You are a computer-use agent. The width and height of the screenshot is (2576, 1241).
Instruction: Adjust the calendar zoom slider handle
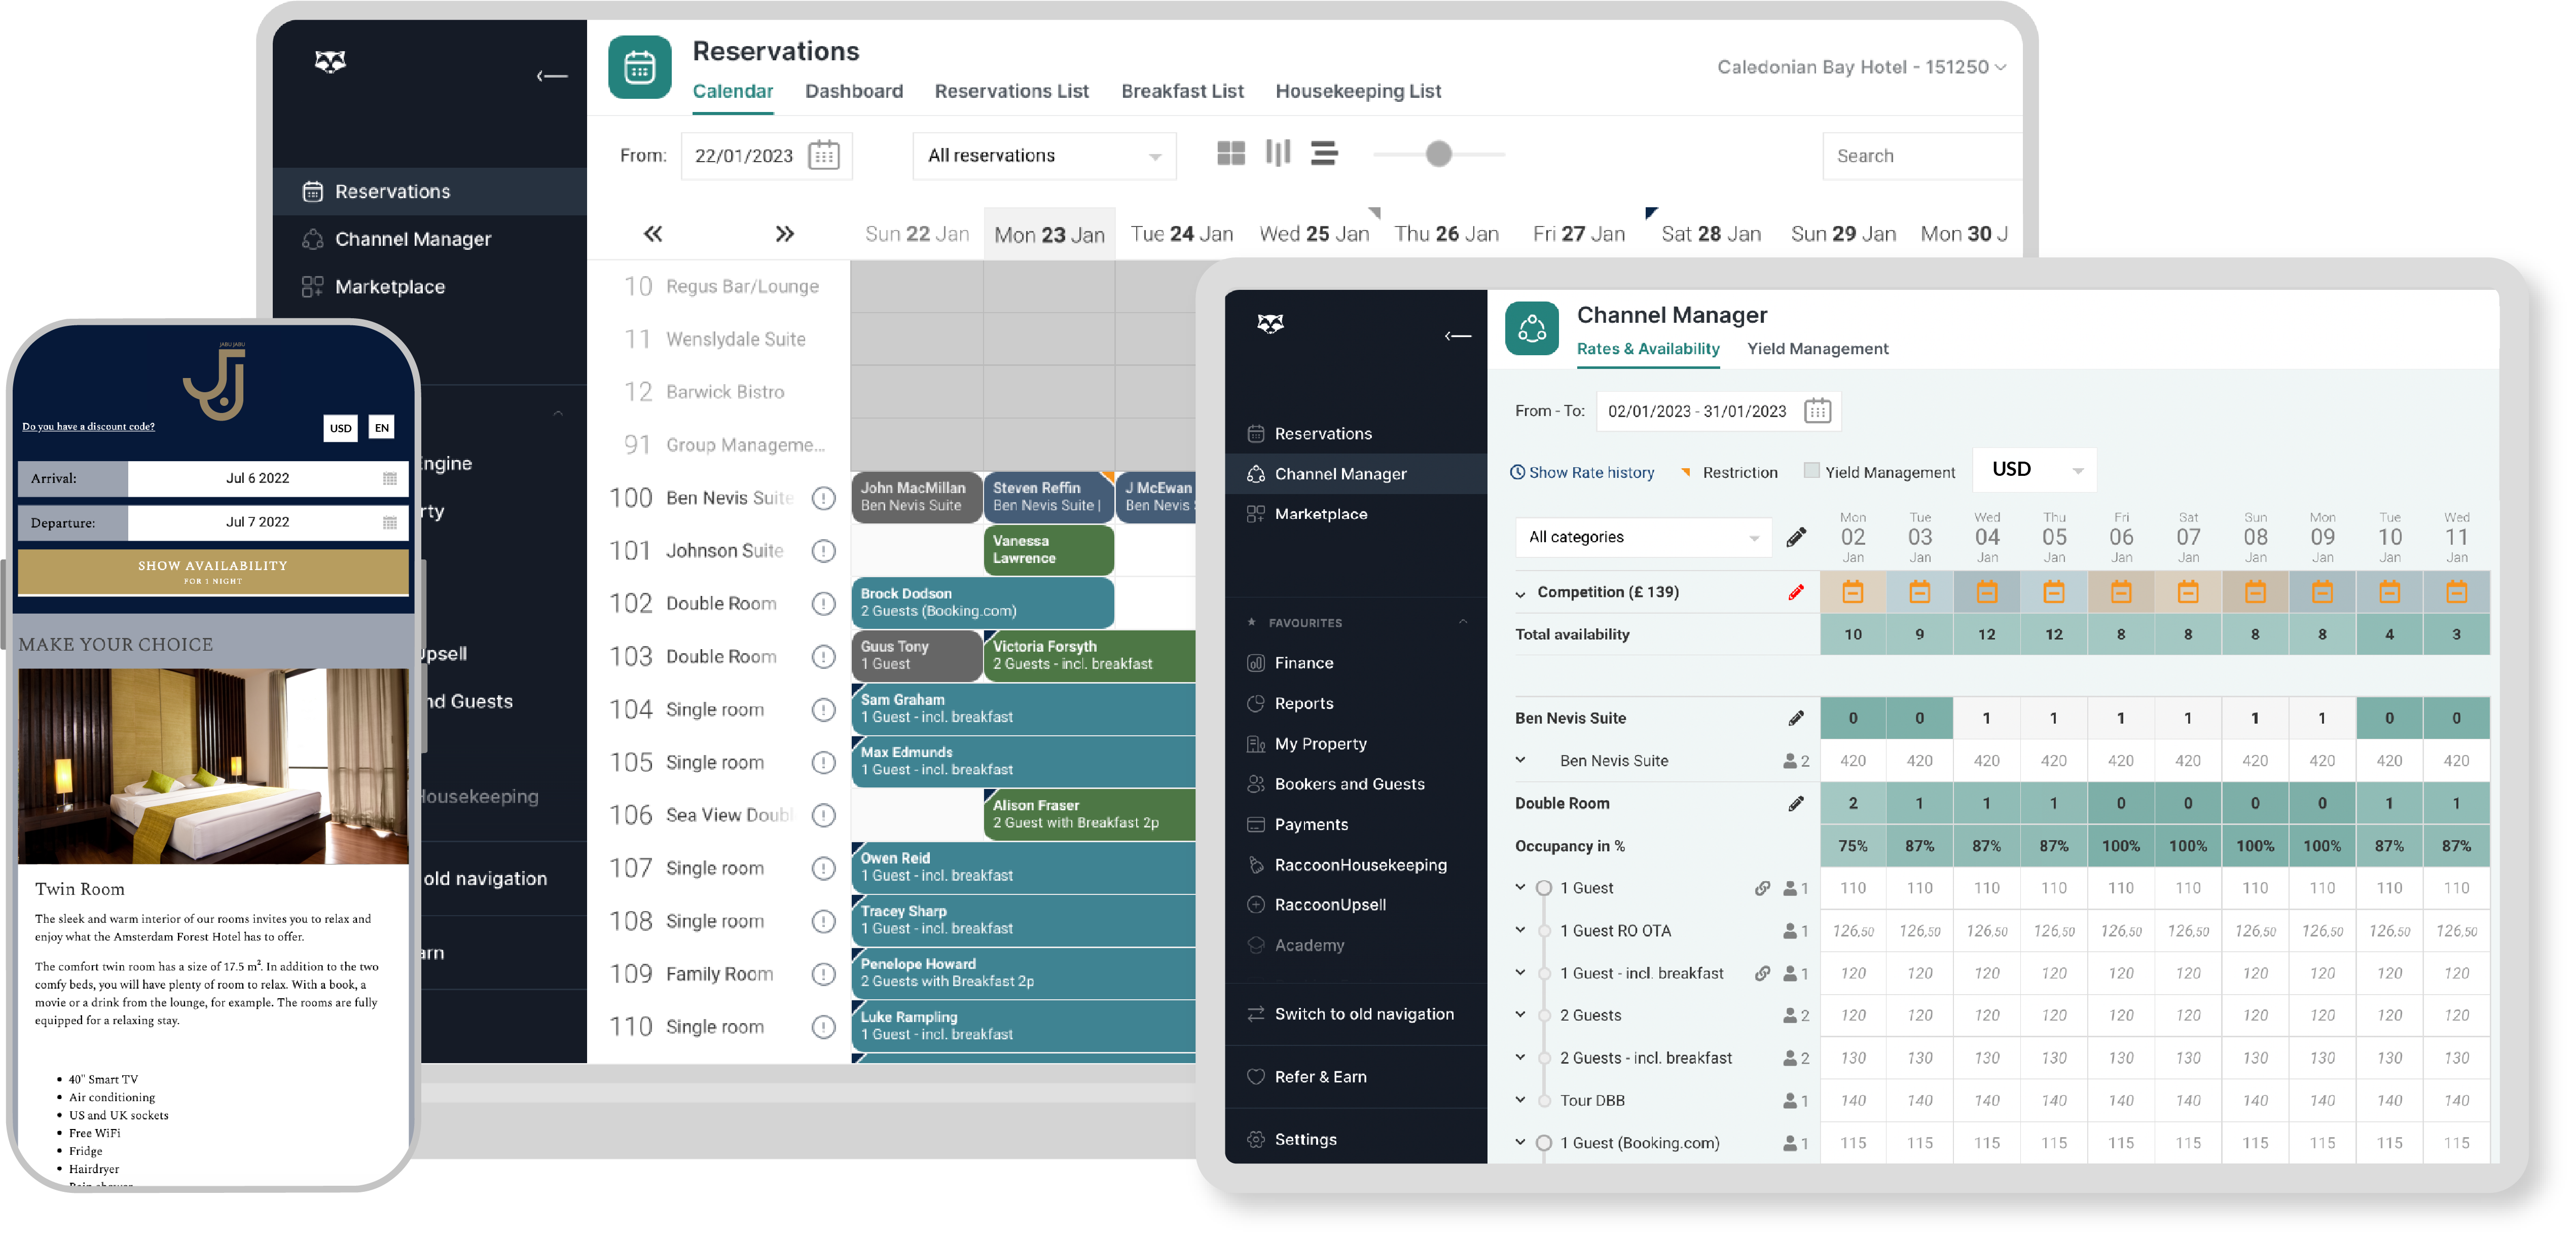click(1438, 154)
